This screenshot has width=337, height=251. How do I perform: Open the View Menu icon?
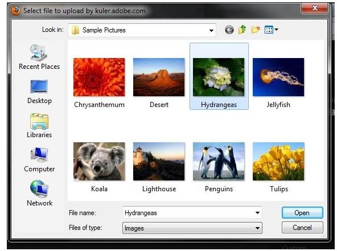271,30
